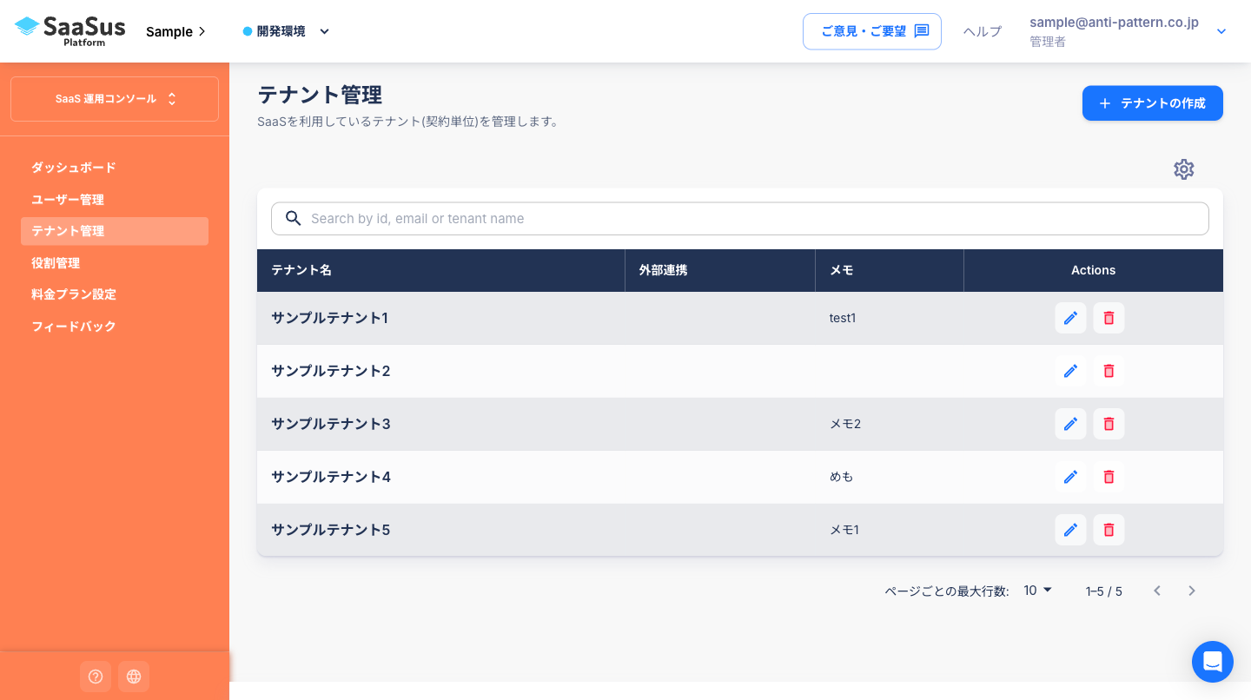Click 外部連携 column header
Image resolution: width=1251 pixels, height=700 pixels.
coord(720,270)
